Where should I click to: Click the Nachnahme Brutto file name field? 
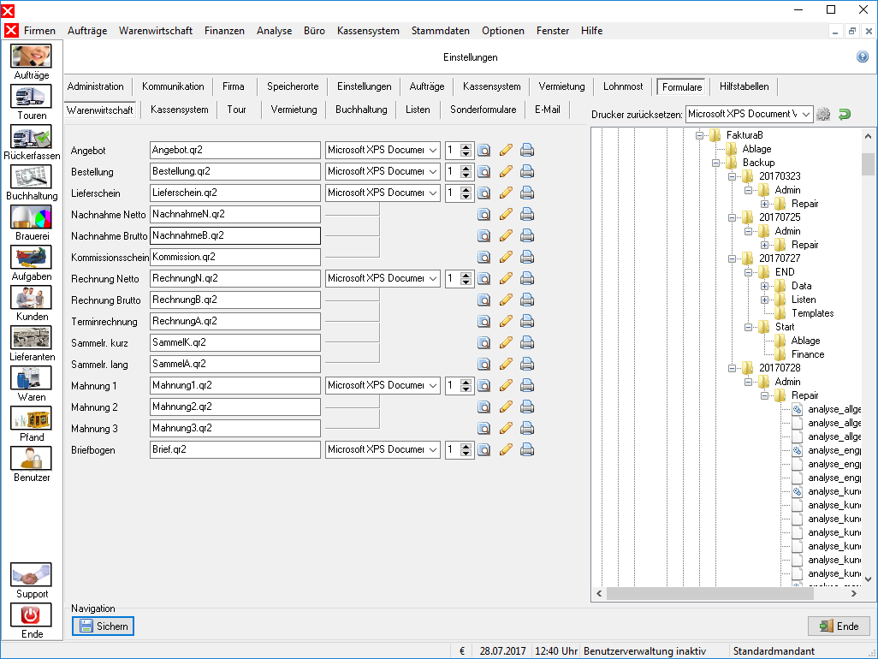(235, 235)
